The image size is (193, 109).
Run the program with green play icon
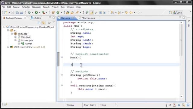point(36,12)
